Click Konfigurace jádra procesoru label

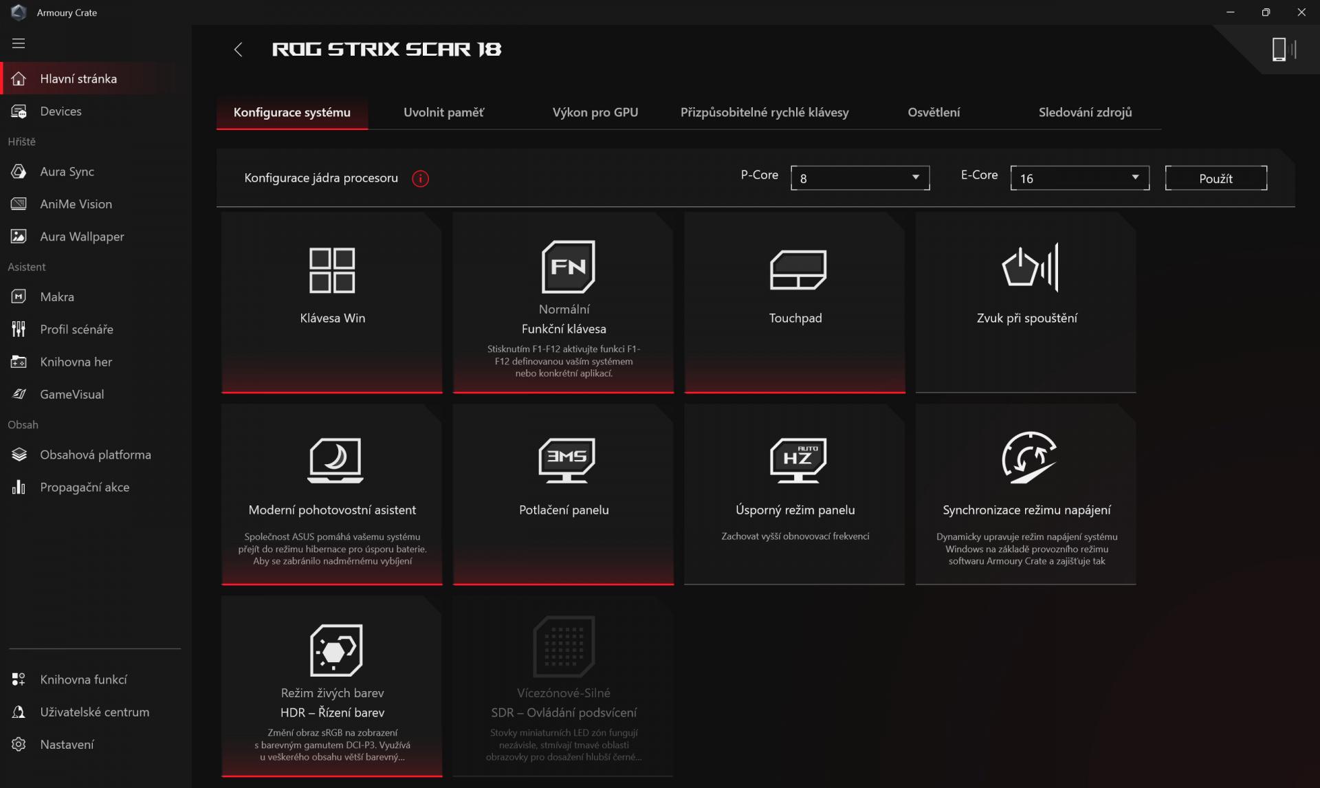coord(321,178)
